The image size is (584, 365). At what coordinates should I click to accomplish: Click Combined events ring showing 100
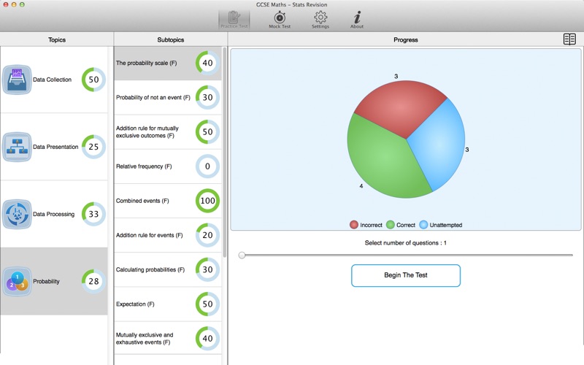[x=207, y=201]
